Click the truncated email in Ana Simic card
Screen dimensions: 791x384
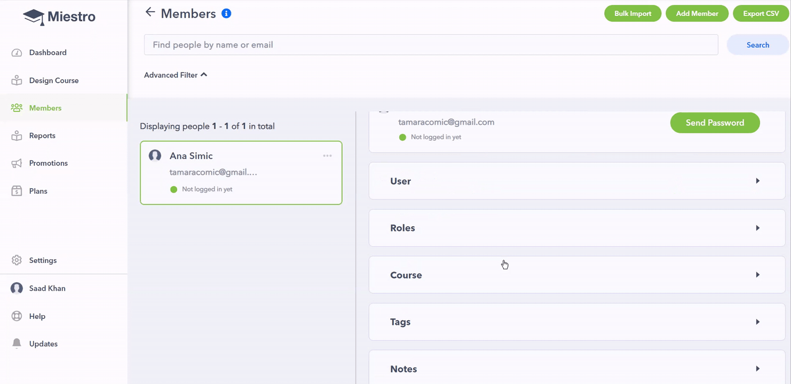(x=213, y=172)
